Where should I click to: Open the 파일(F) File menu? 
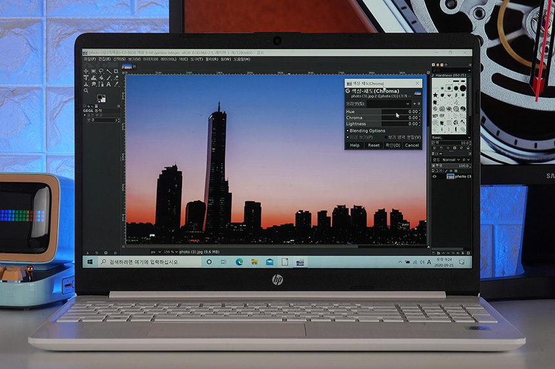tap(90, 59)
